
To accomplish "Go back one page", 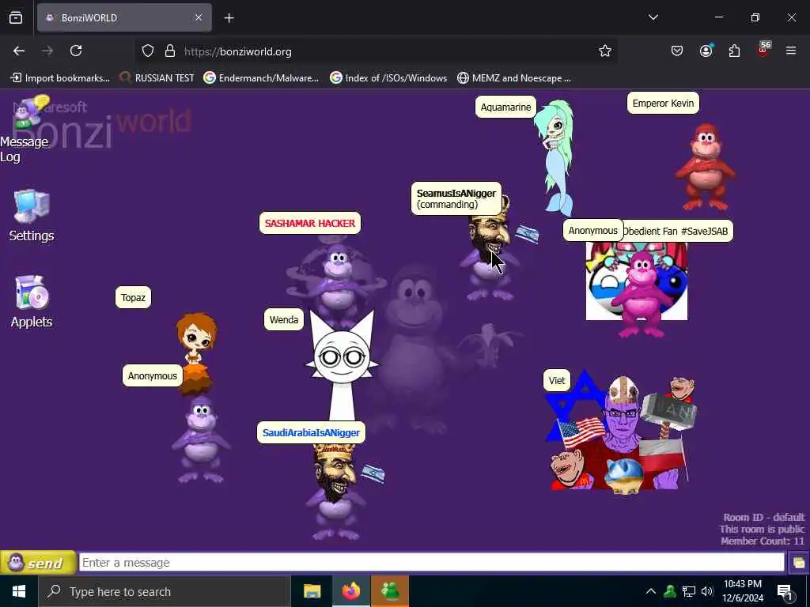I will (x=19, y=51).
